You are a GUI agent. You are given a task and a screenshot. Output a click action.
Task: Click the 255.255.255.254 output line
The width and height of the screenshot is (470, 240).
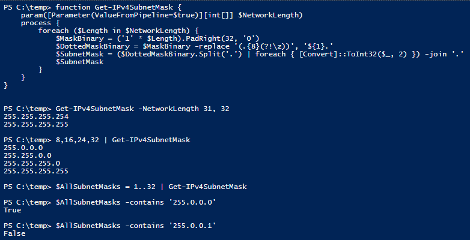35,116
